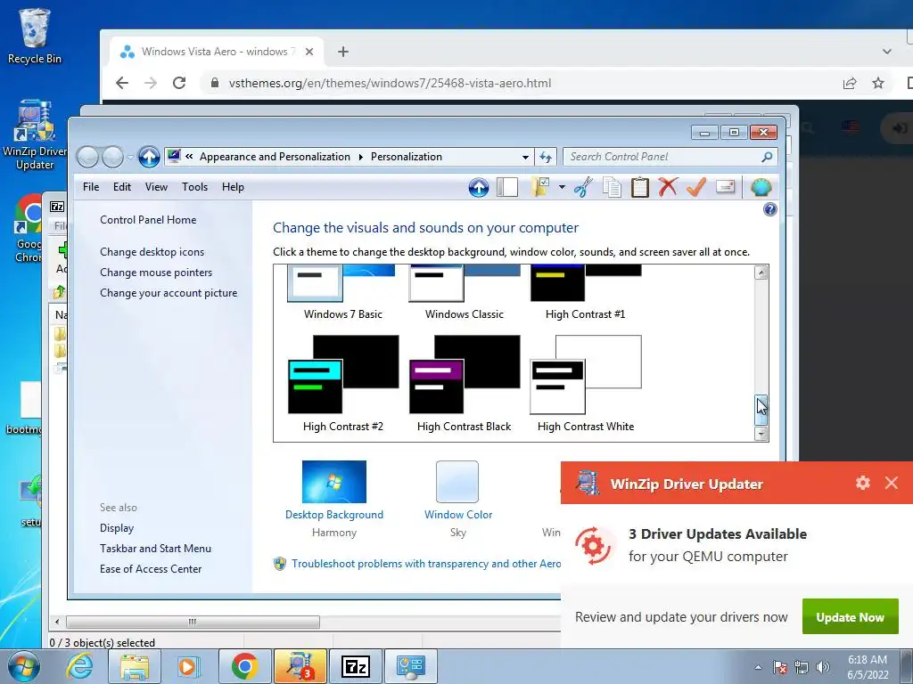Open Desktop Background Harmony settings

334,499
